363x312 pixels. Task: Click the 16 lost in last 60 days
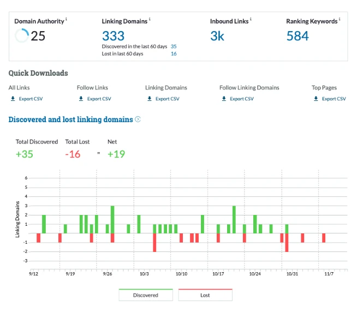tap(174, 53)
